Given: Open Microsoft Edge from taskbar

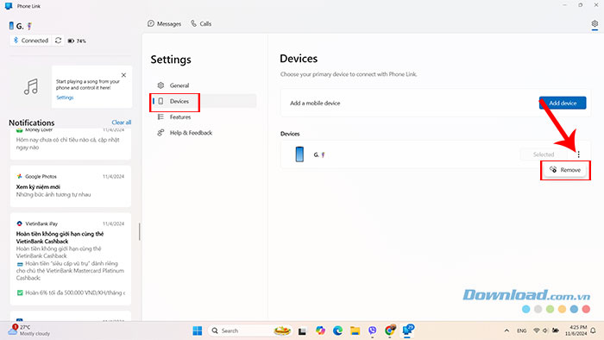Looking at the screenshot, I should [338, 331].
